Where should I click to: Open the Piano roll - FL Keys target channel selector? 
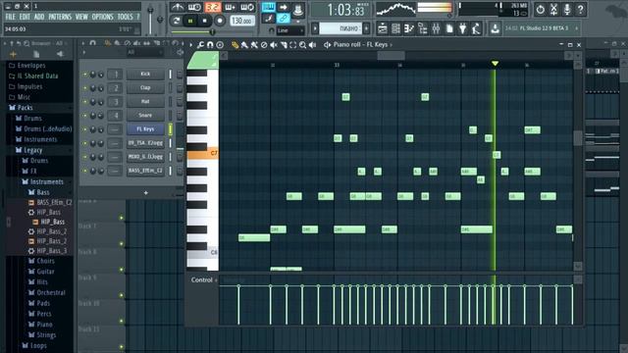(360, 44)
